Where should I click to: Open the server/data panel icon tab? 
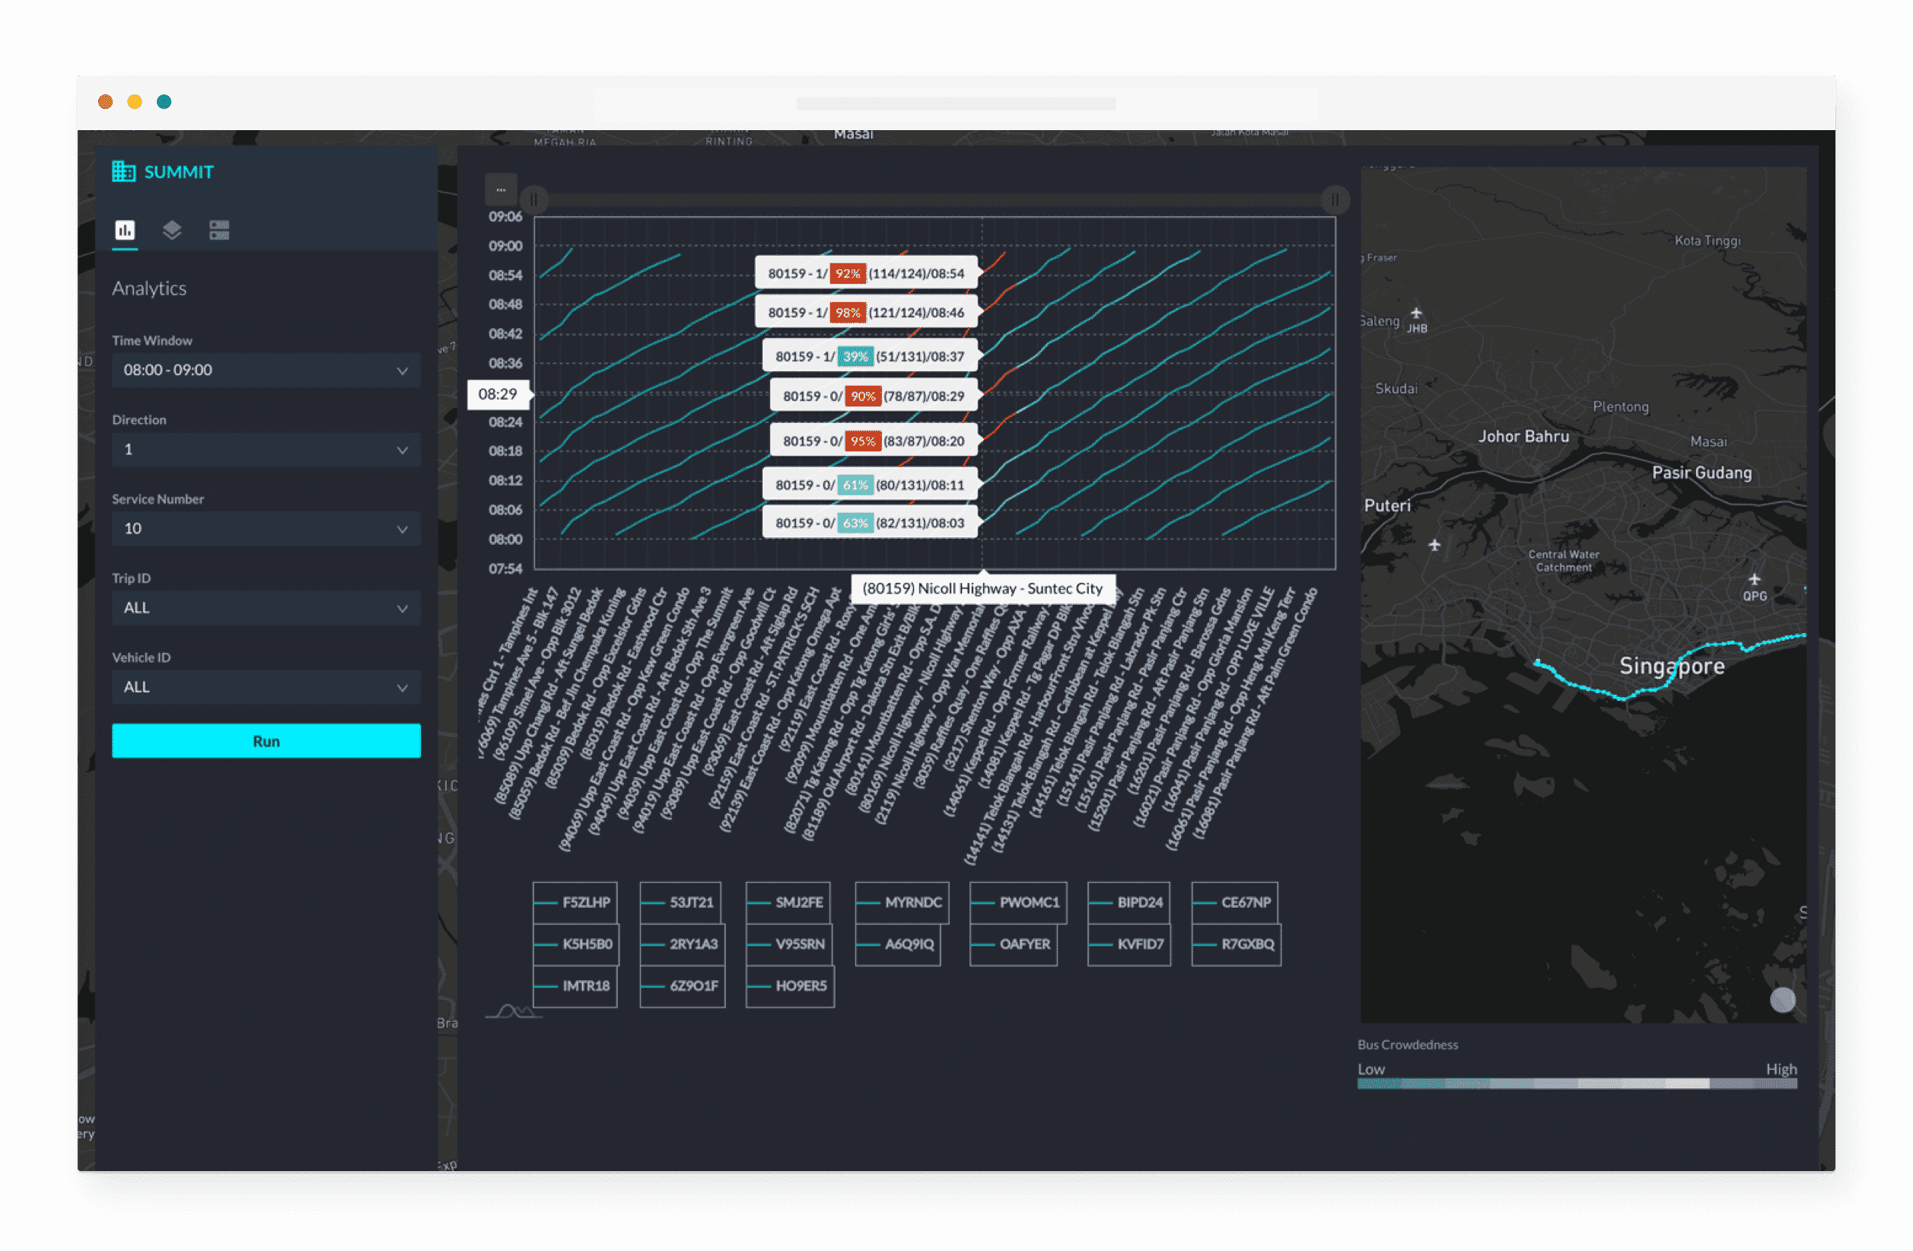(x=218, y=230)
